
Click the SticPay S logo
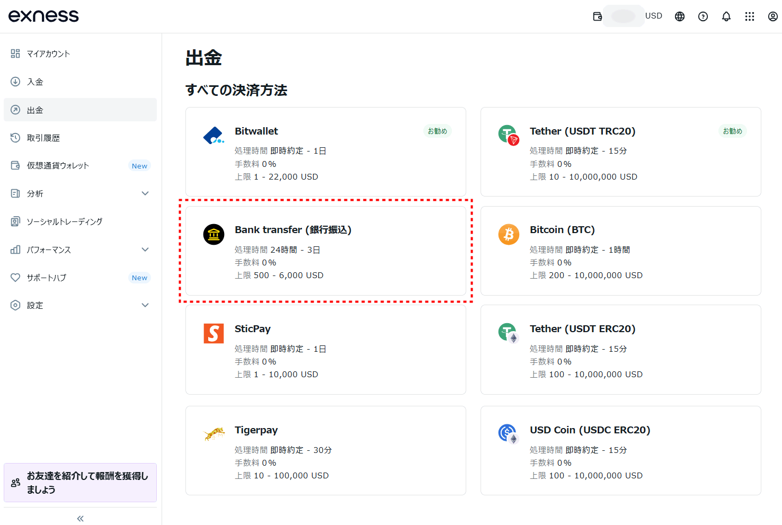[214, 333]
